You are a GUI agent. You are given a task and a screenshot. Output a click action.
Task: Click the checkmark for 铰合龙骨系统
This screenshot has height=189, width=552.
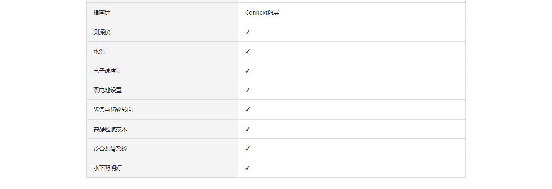tap(247, 149)
